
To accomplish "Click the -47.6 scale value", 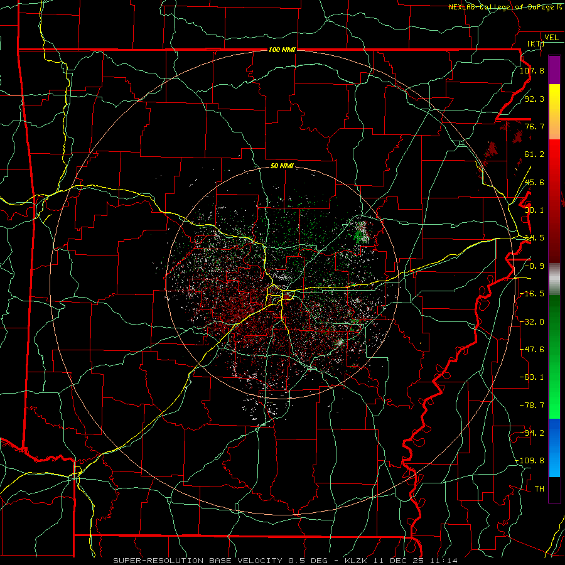I will coord(532,350).
